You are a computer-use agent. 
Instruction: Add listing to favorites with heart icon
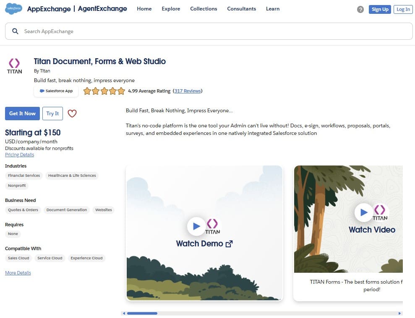pyautogui.click(x=72, y=114)
